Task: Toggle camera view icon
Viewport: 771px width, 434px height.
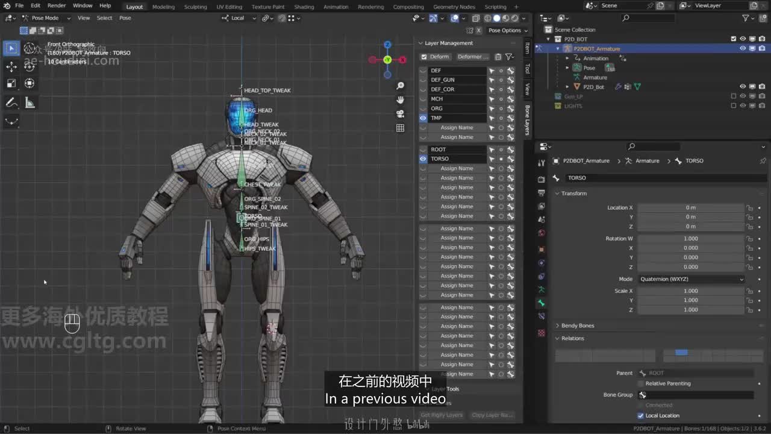Action: tap(400, 114)
